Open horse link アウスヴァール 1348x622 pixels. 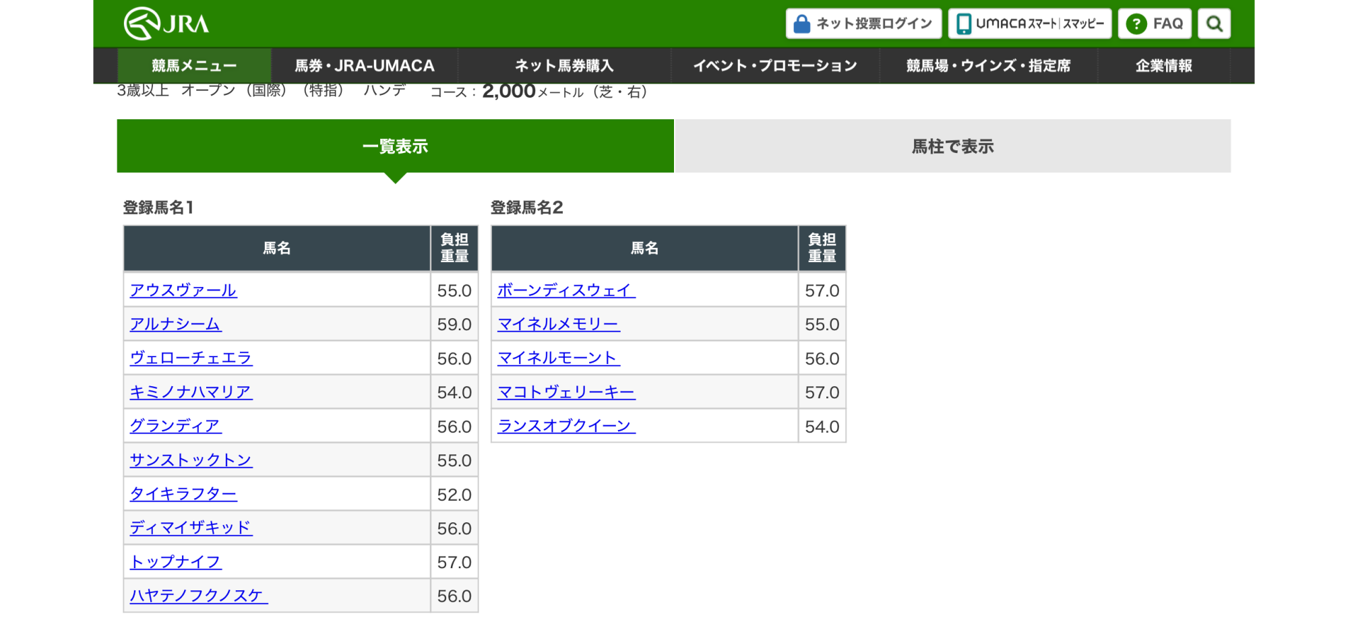point(183,290)
